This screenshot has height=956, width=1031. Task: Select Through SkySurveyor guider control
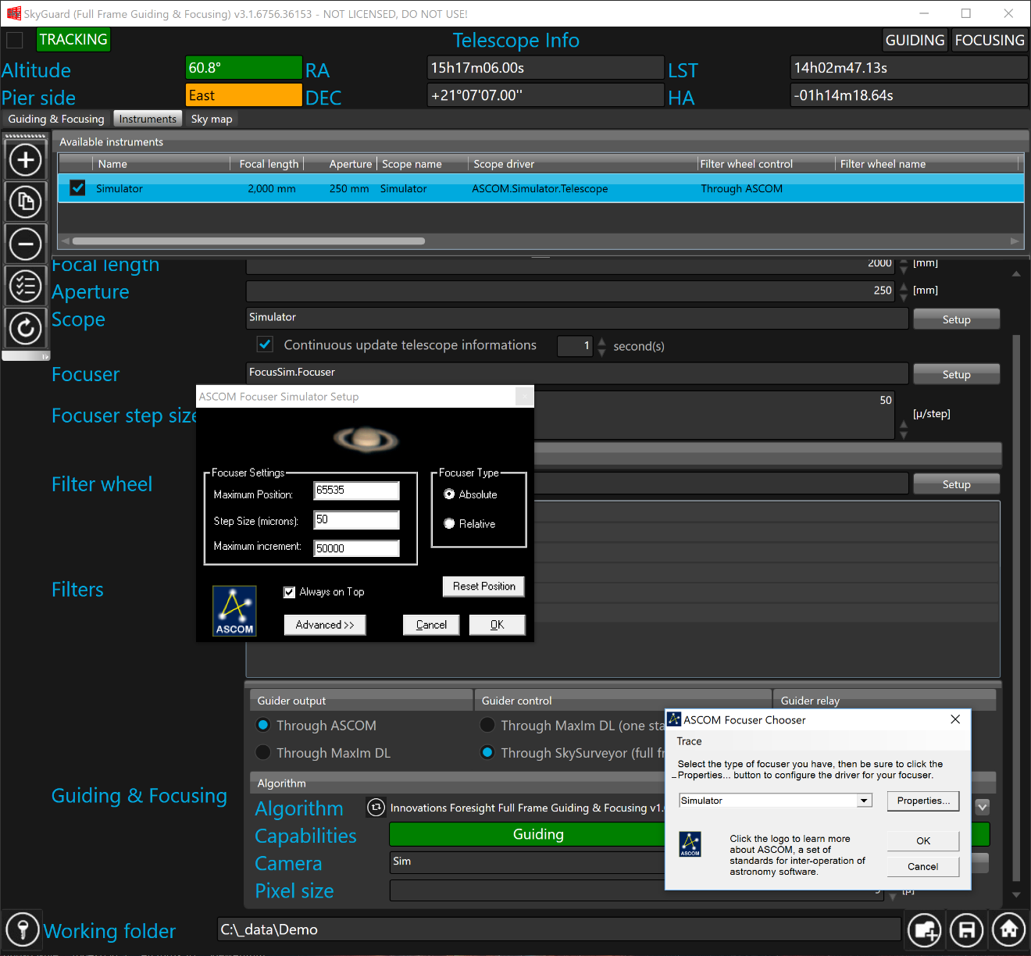(487, 752)
